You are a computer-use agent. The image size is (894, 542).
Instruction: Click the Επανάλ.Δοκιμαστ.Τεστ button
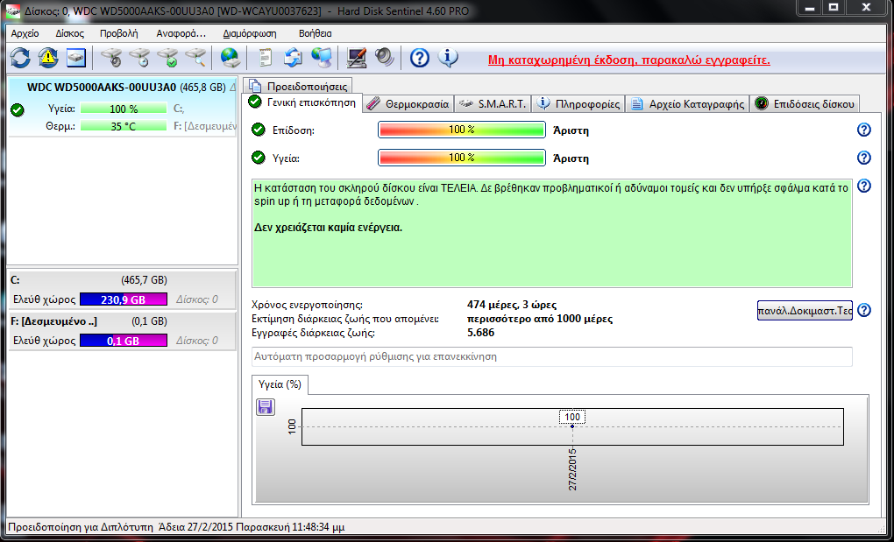click(805, 311)
